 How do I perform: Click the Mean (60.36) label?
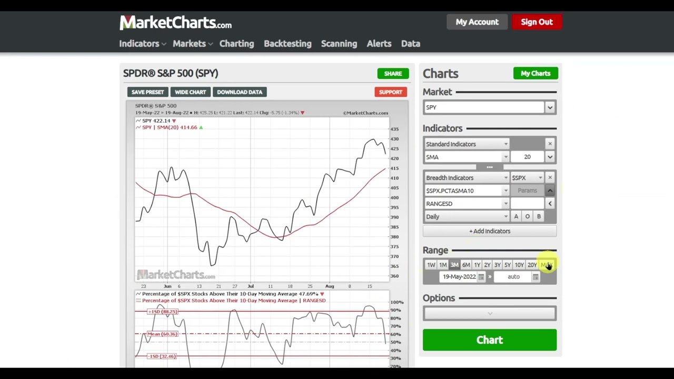[163, 334]
